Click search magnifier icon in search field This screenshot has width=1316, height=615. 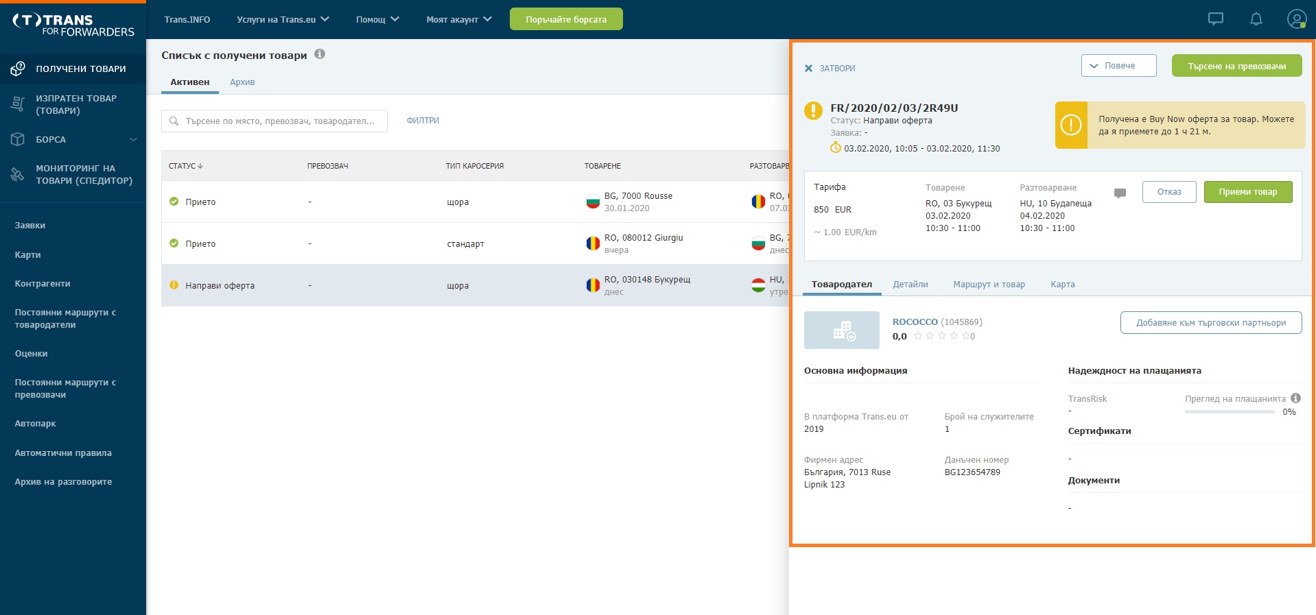pos(174,121)
